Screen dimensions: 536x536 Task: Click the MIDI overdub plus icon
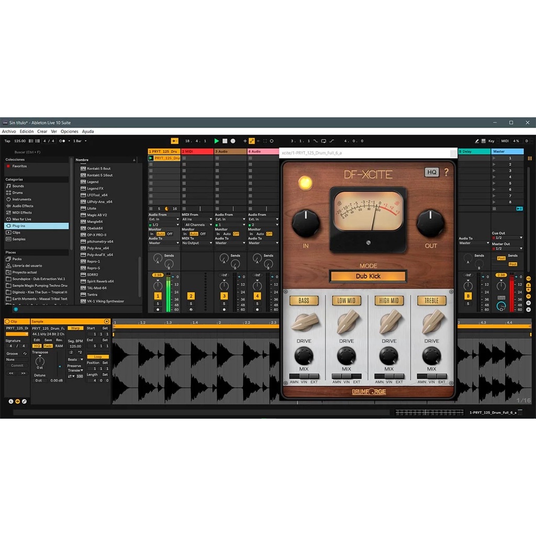[245, 141]
